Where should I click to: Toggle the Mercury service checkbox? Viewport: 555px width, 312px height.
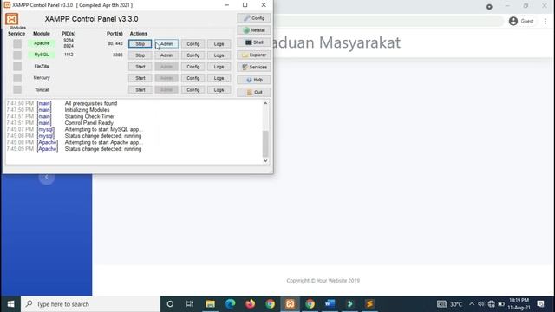pos(17,78)
